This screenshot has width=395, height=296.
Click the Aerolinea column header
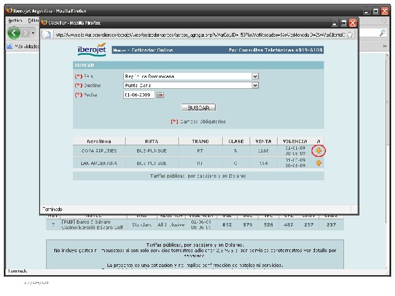[x=99, y=141]
